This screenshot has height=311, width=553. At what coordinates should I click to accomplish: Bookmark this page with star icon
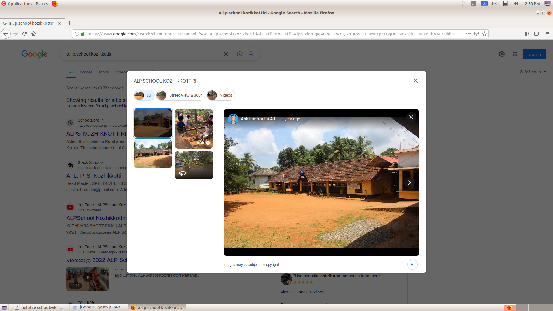pyautogui.click(x=484, y=34)
